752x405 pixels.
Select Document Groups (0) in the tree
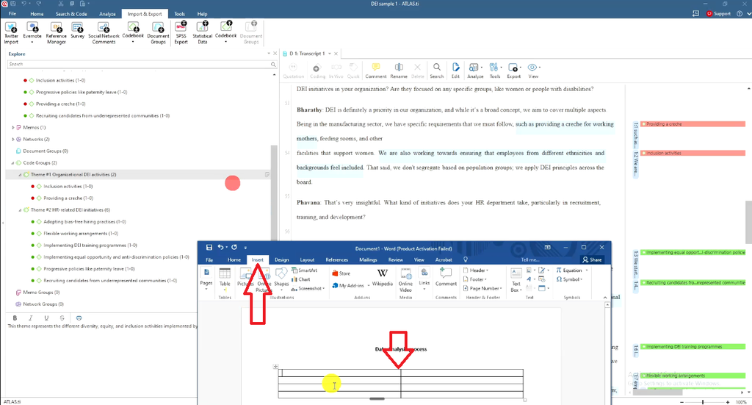tap(46, 151)
